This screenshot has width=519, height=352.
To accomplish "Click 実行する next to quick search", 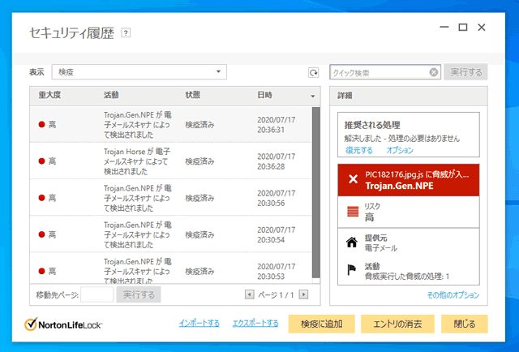I will click(465, 72).
